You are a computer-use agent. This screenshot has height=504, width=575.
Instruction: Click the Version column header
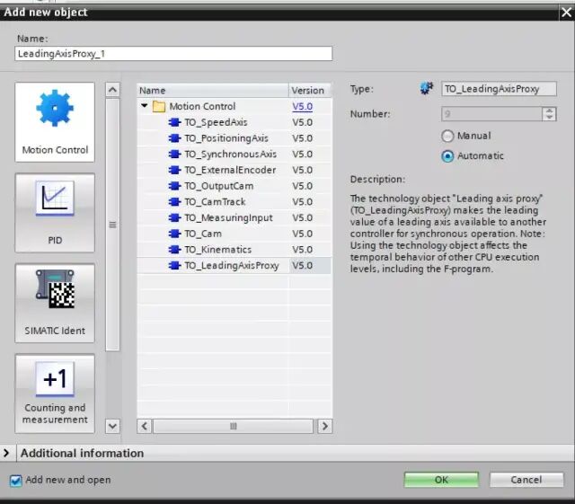310,90
